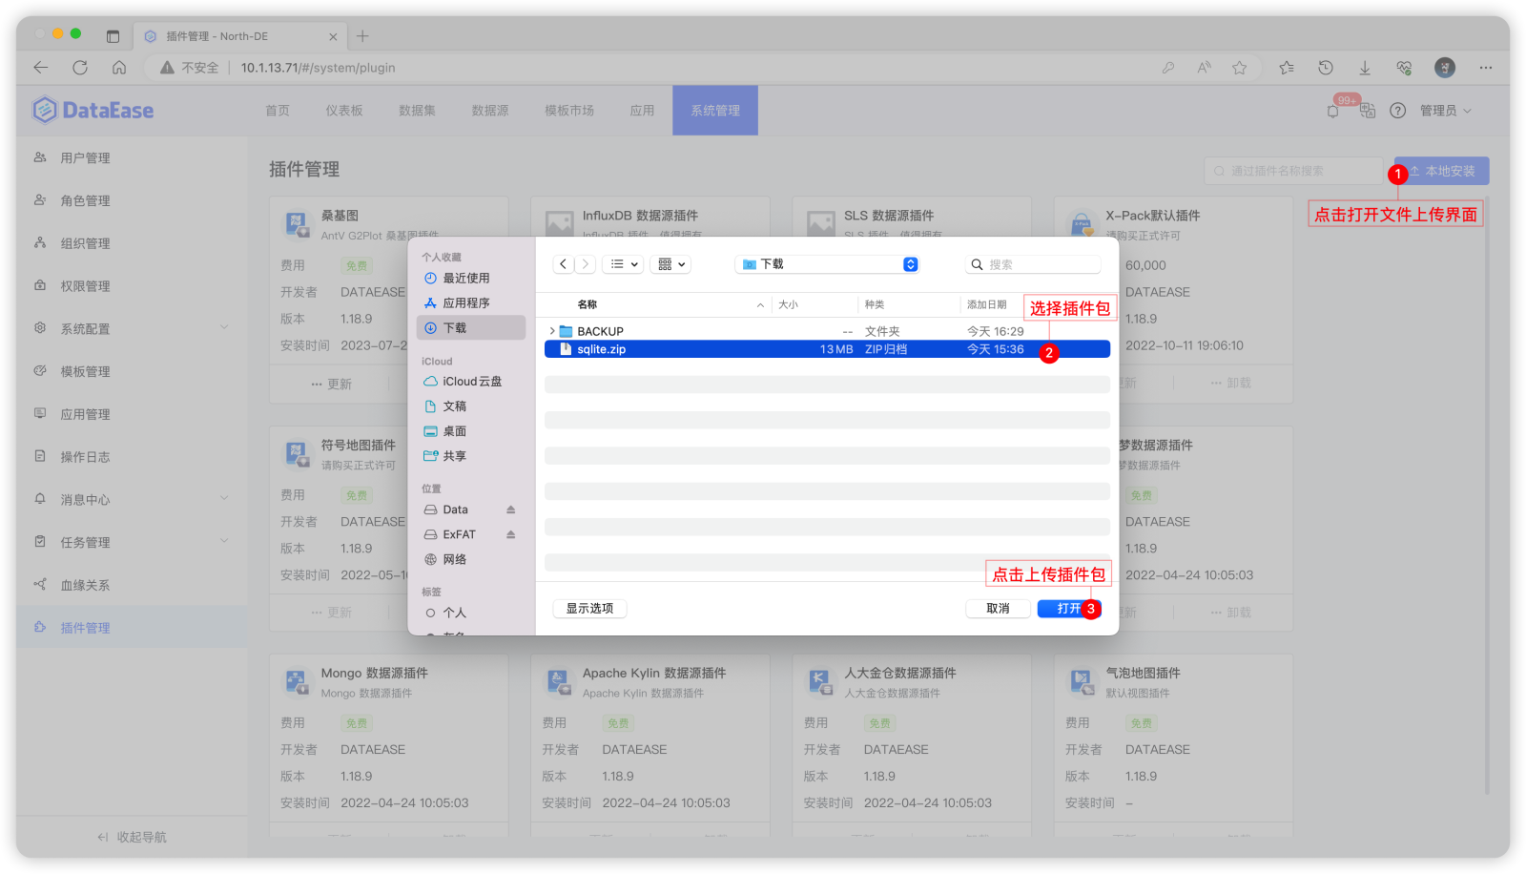Open the 管理员 account dropdown
The image size is (1526, 874).
pyautogui.click(x=1446, y=111)
